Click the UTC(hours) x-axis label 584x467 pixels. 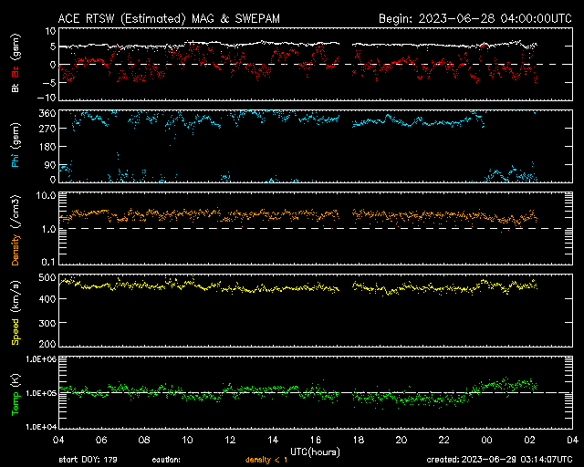(315, 451)
